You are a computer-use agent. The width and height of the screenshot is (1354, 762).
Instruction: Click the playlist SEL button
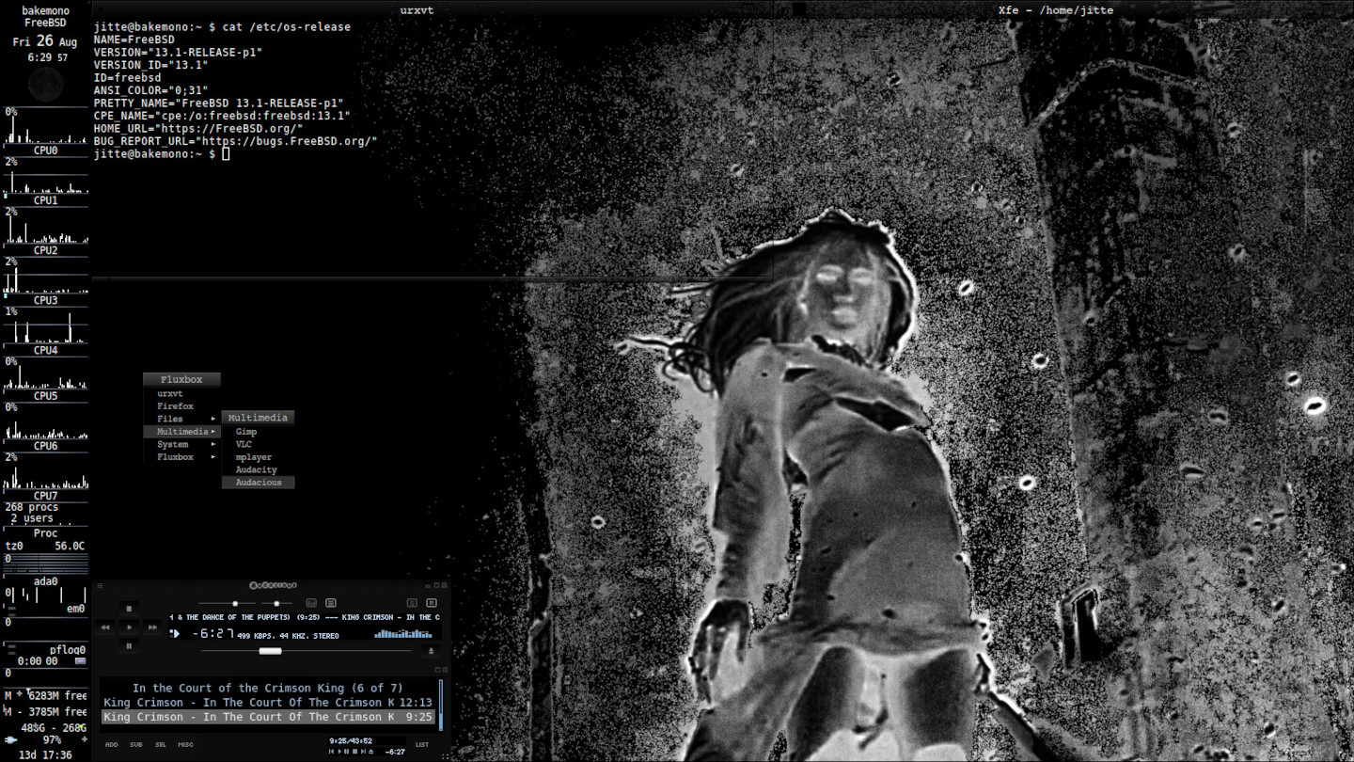(x=161, y=744)
